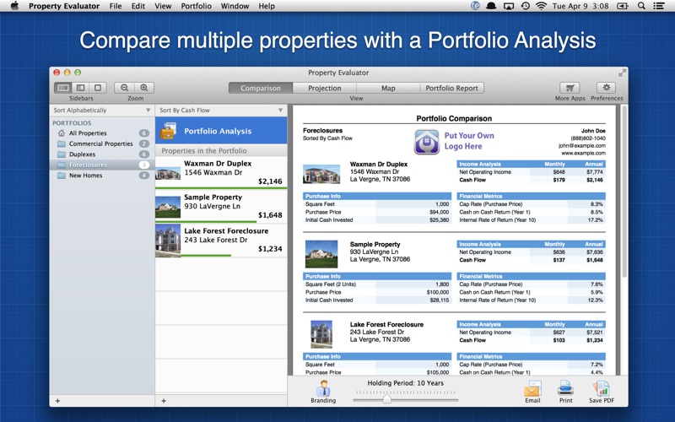The width and height of the screenshot is (675, 422).
Task: Select All Properties portfolio
Action: [102, 133]
